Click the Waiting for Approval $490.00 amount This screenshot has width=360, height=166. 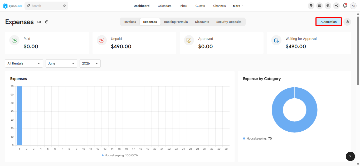coord(296,47)
